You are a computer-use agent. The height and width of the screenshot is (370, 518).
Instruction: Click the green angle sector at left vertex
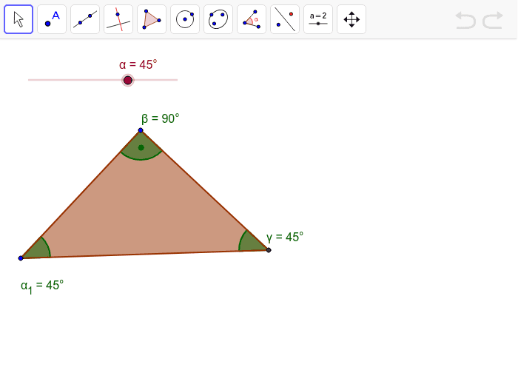point(38,250)
